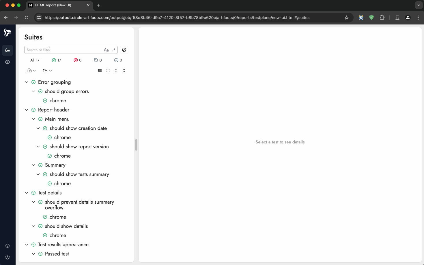Image resolution: width=424 pixels, height=265 pixels.
Task: Expand all tree nodes
Action: [x=116, y=71]
